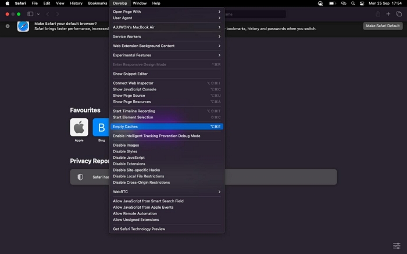407x254 pixels.
Task: Open Control Centre icon in menu bar
Action: (x=362, y=3)
